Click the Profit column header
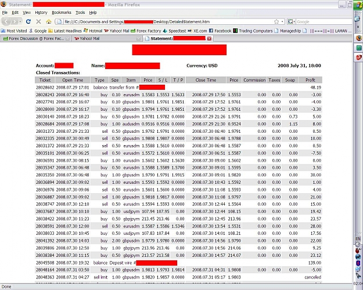The height and width of the screenshot is (290, 363). coord(310,80)
